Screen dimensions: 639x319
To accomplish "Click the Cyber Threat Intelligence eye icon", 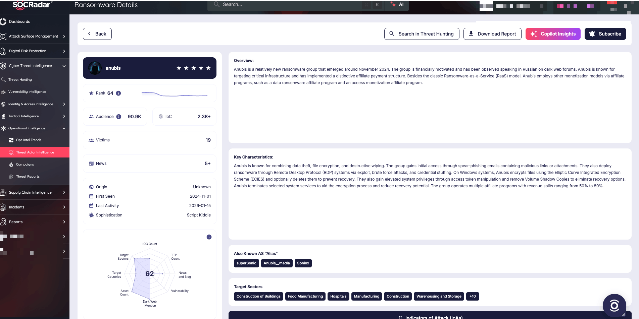I will point(3,66).
